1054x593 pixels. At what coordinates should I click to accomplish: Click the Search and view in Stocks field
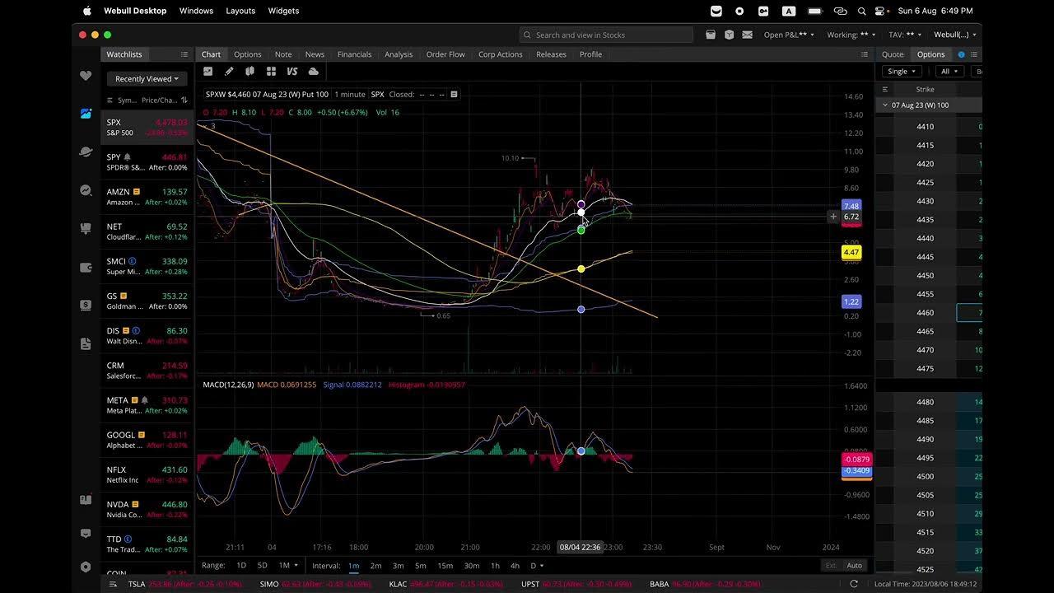tap(606, 35)
